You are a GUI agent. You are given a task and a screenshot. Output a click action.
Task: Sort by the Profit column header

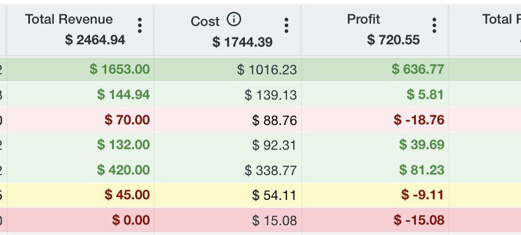363,19
